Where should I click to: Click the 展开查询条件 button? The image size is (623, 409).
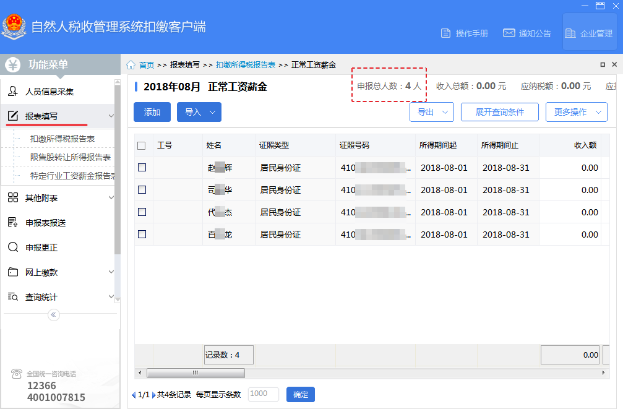click(x=500, y=112)
